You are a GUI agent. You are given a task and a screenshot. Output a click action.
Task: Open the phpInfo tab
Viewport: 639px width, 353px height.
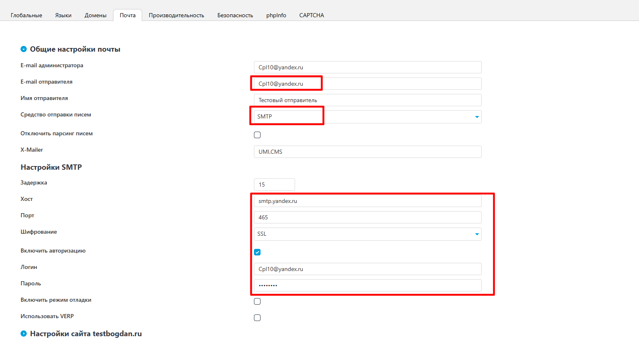[276, 15]
